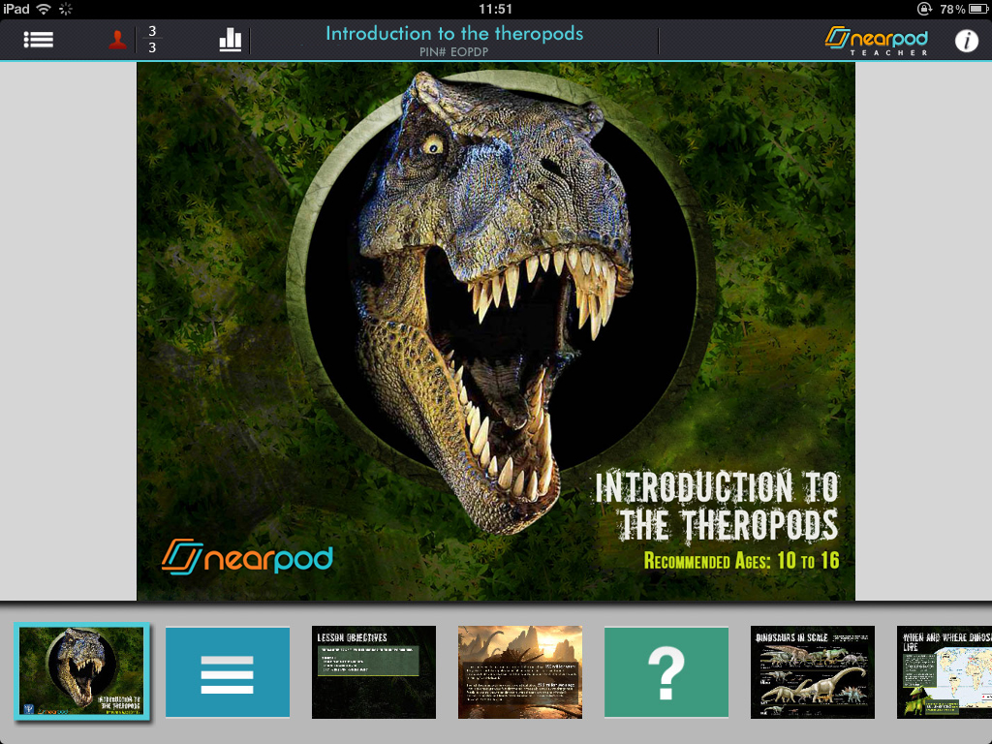The height and width of the screenshot is (744, 992).
Task: Open the list menu icon in top bar
Action: click(x=39, y=40)
